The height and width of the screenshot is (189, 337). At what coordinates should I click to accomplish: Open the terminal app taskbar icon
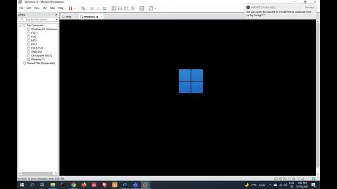click(63, 185)
